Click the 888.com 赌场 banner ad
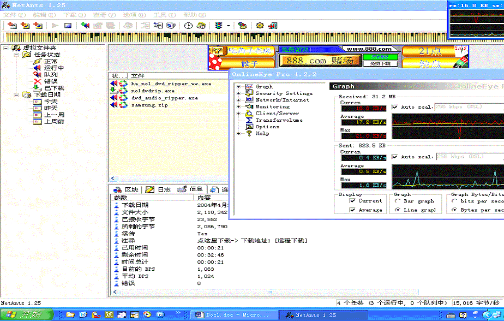The height and width of the screenshot is (321, 504). pyautogui.click(x=320, y=61)
